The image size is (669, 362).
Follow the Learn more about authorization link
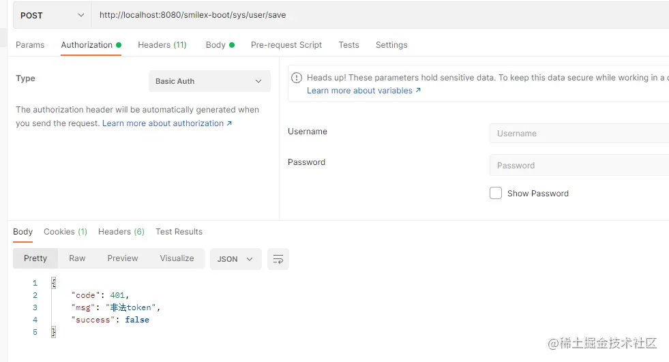click(x=167, y=123)
